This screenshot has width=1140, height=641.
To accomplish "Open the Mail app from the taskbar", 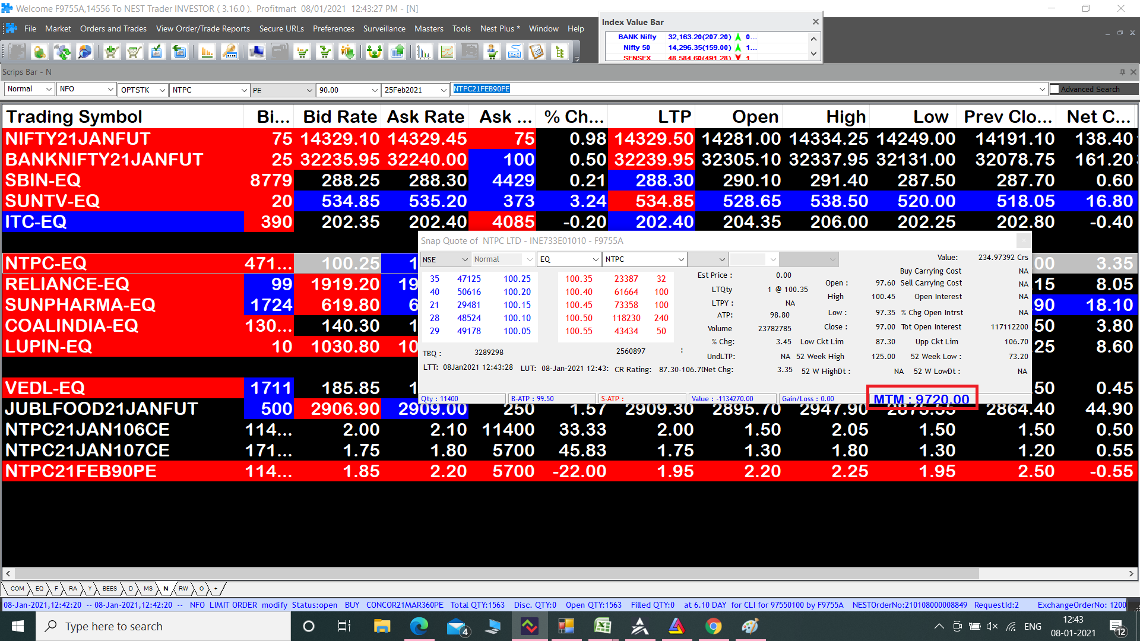I will (457, 626).
